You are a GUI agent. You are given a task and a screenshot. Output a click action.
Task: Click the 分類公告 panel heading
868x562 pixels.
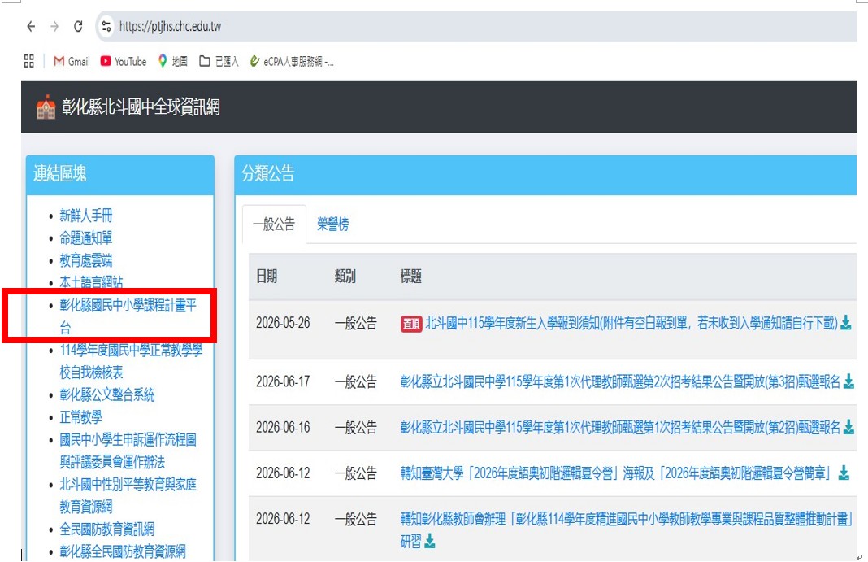[x=268, y=174]
